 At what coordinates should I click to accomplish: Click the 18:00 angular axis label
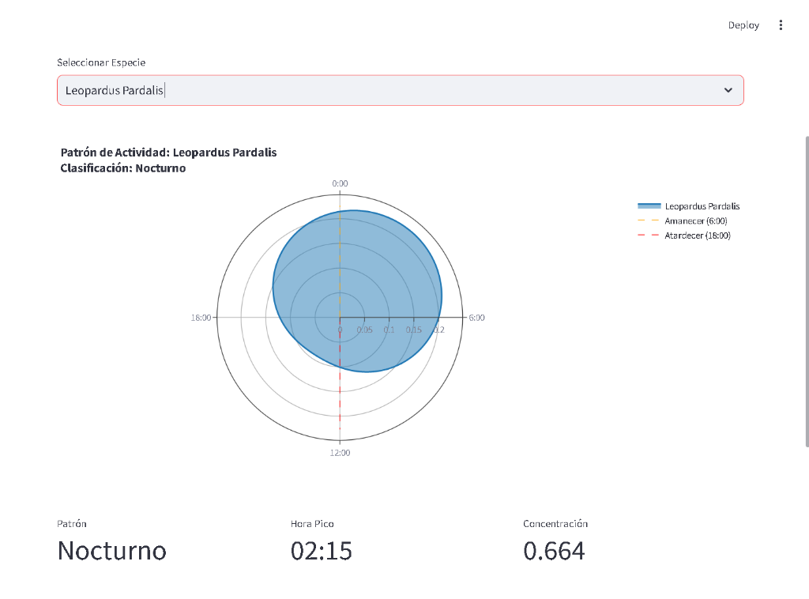click(x=201, y=318)
